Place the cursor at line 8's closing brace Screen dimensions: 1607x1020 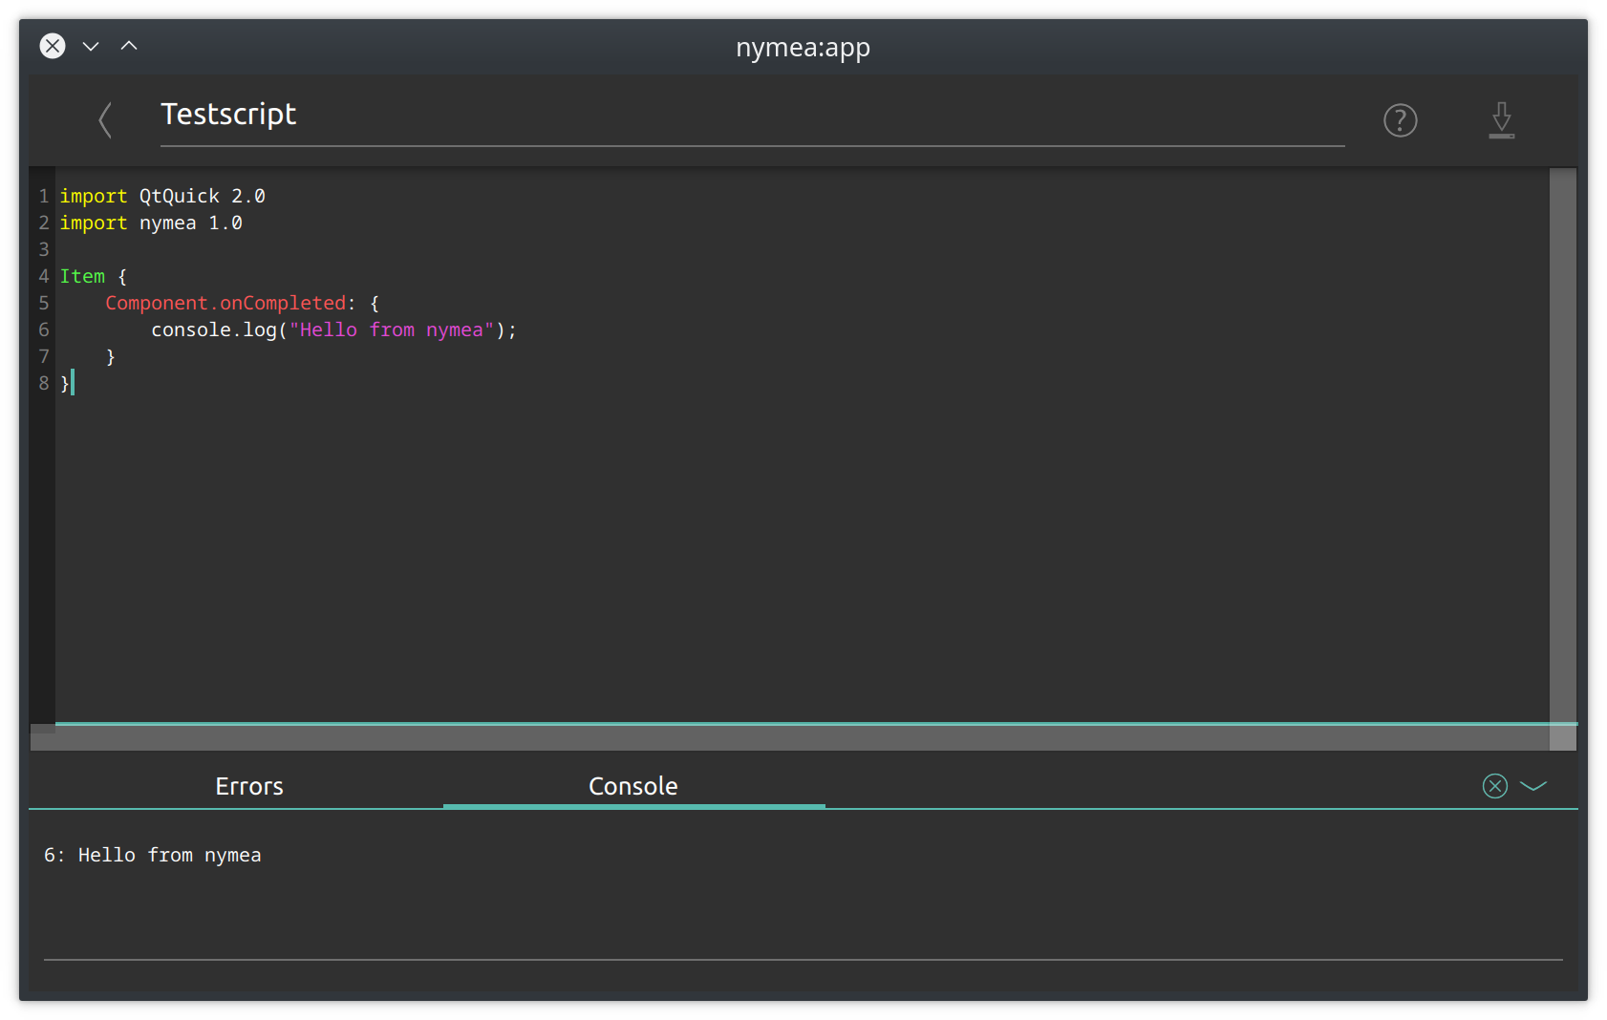click(65, 383)
